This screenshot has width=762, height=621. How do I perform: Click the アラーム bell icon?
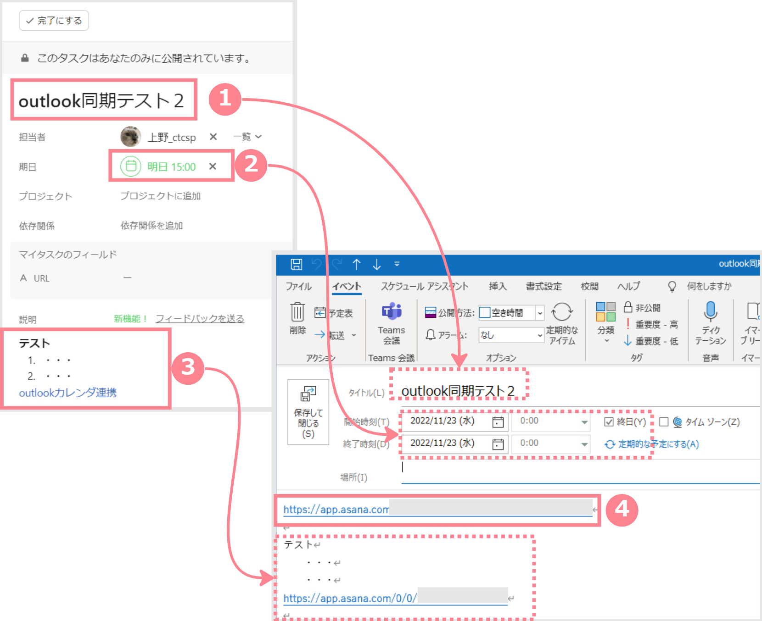point(431,335)
